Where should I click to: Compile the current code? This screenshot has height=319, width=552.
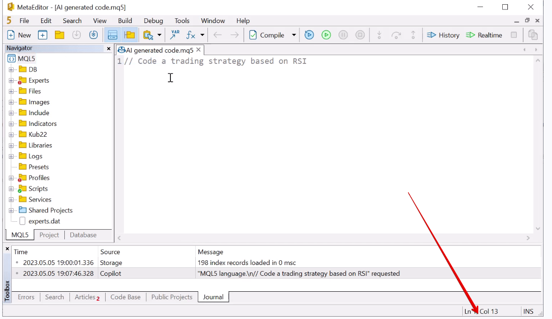267,35
